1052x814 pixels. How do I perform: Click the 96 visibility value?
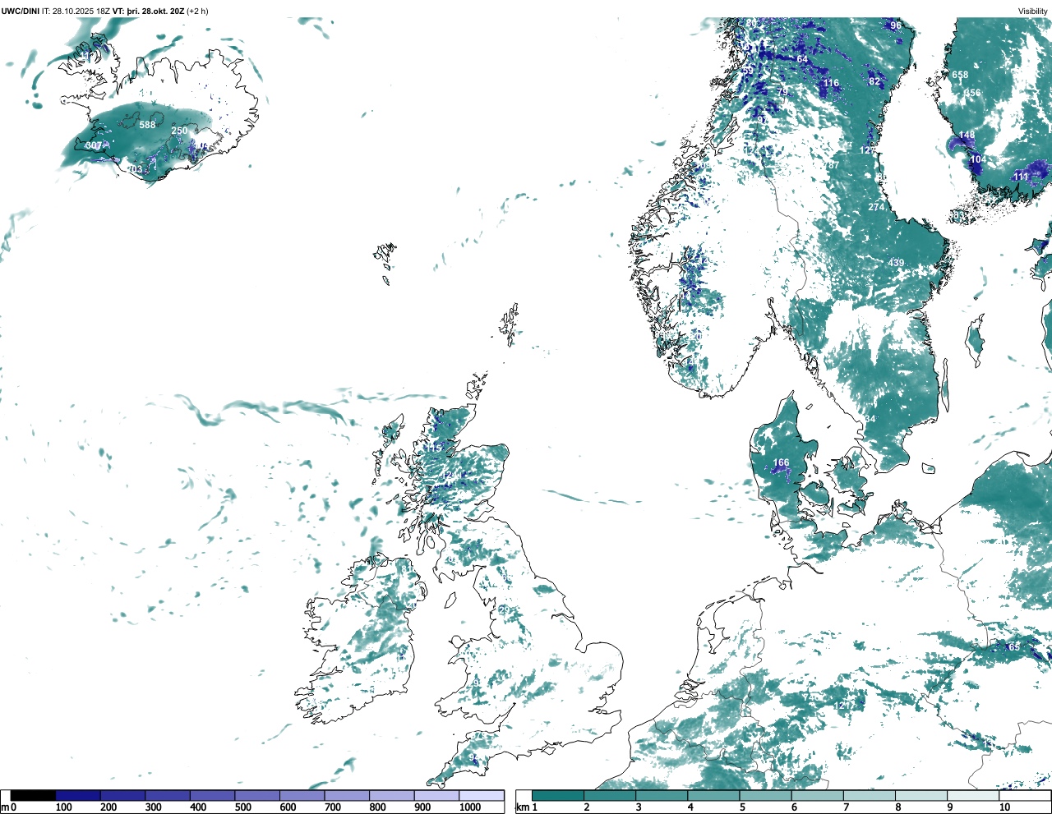[x=896, y=25]
